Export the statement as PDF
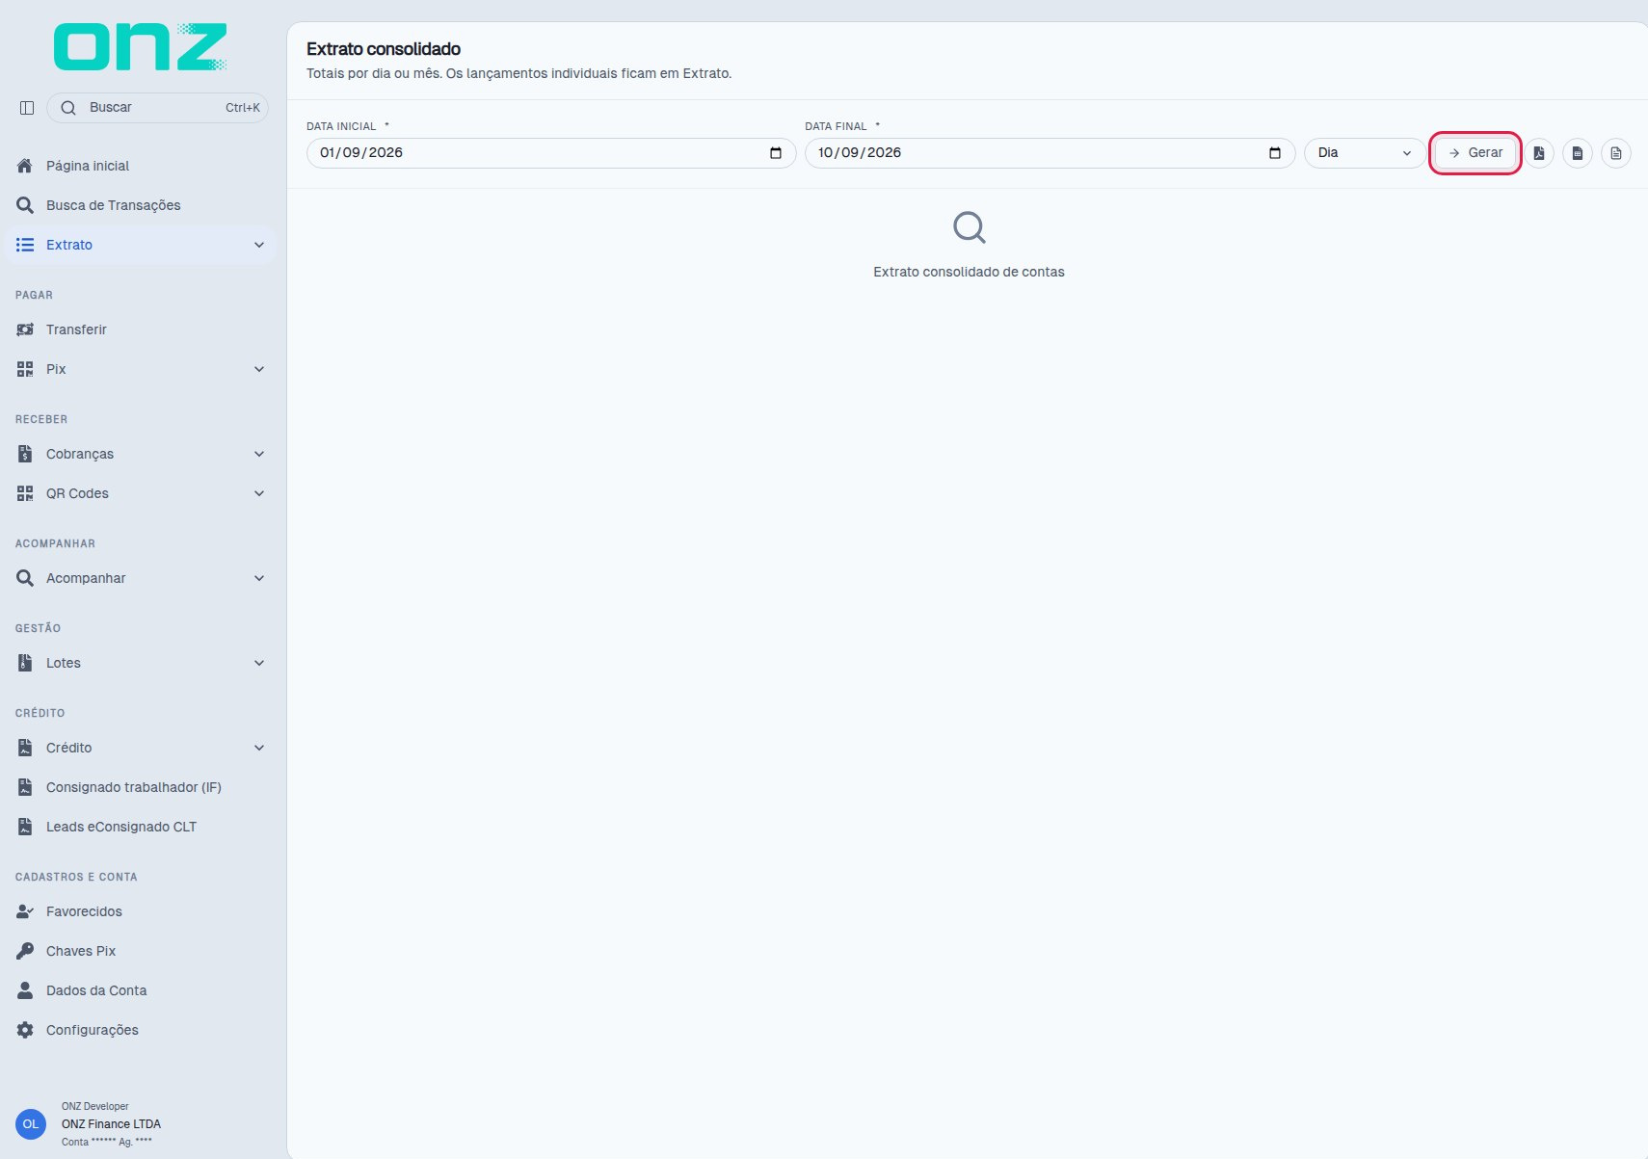Viewport: 1648px width, 1159px height. click(1539, 153)
